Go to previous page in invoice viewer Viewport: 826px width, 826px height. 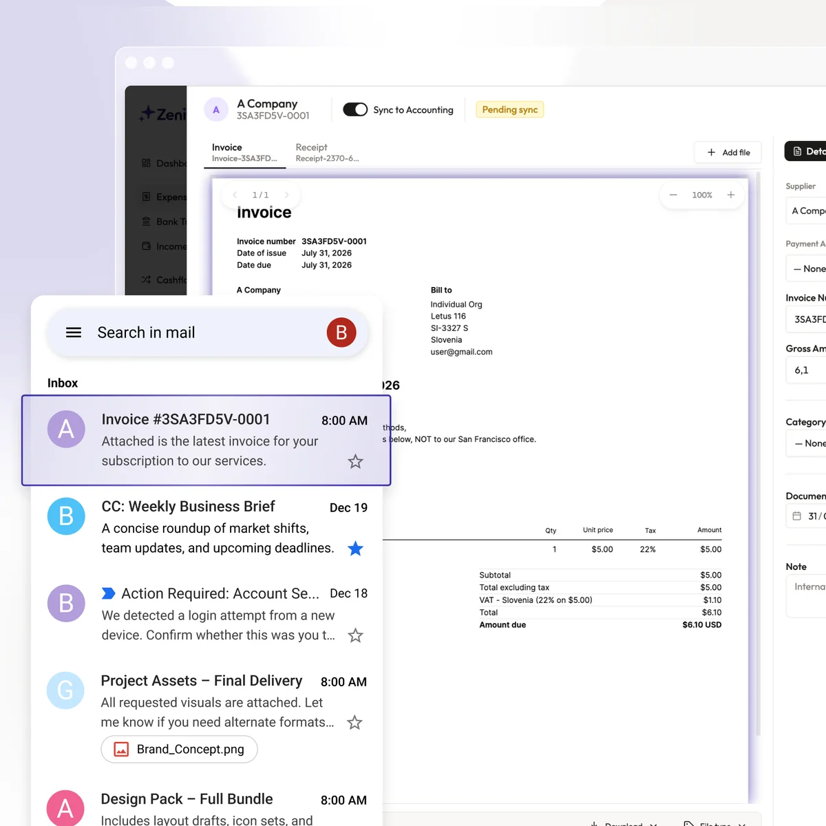tap(235, 195)
